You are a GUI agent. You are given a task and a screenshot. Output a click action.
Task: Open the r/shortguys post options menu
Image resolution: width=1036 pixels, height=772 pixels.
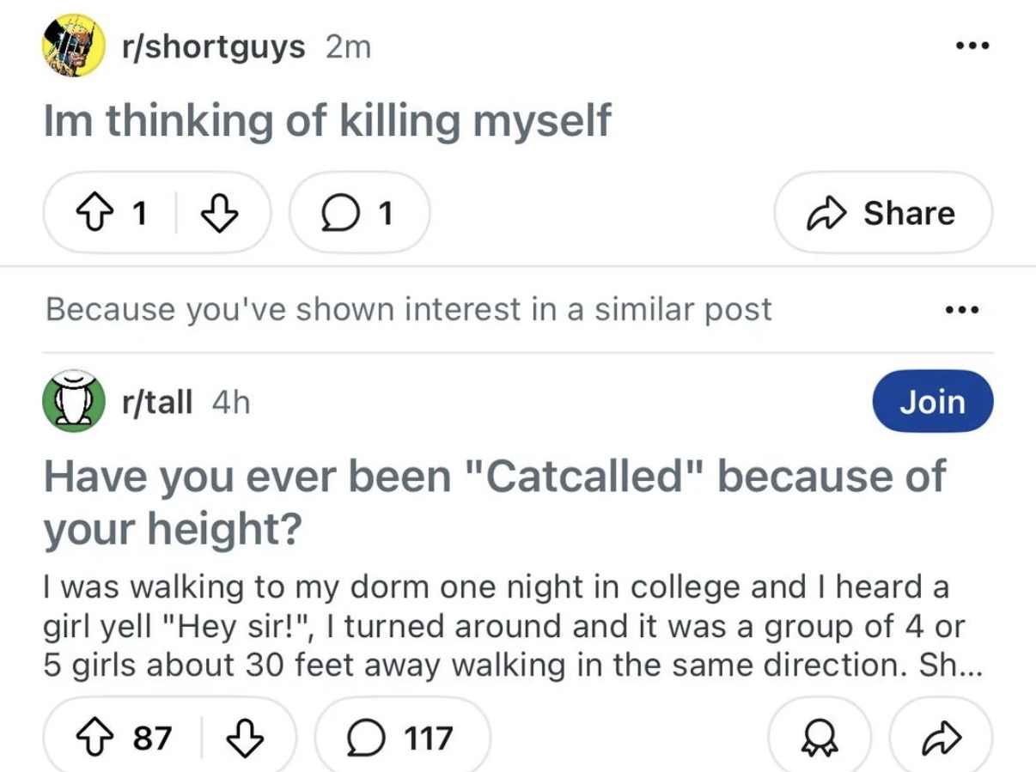click(x=973, y=46)
